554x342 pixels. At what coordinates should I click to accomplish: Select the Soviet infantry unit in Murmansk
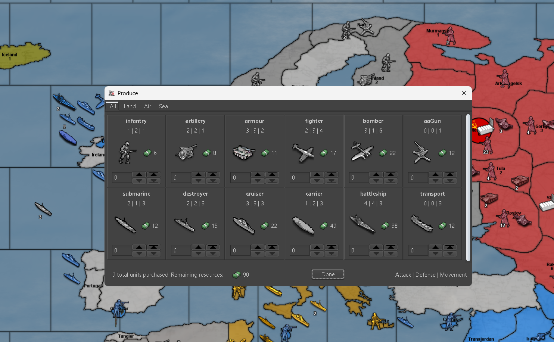[450, 36]
